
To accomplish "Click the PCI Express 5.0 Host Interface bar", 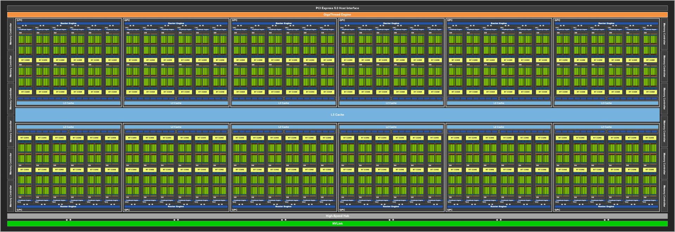I will click(337, 8).
